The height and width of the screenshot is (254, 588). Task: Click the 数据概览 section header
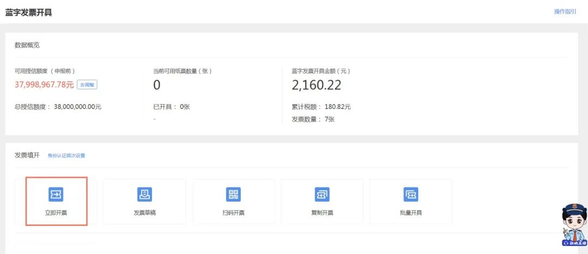(27, 45)
